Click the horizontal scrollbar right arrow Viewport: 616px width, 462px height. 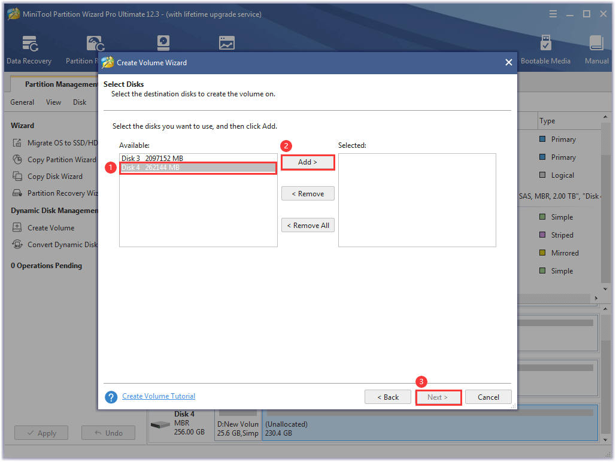pyautogui.click(x=596, y=299)
